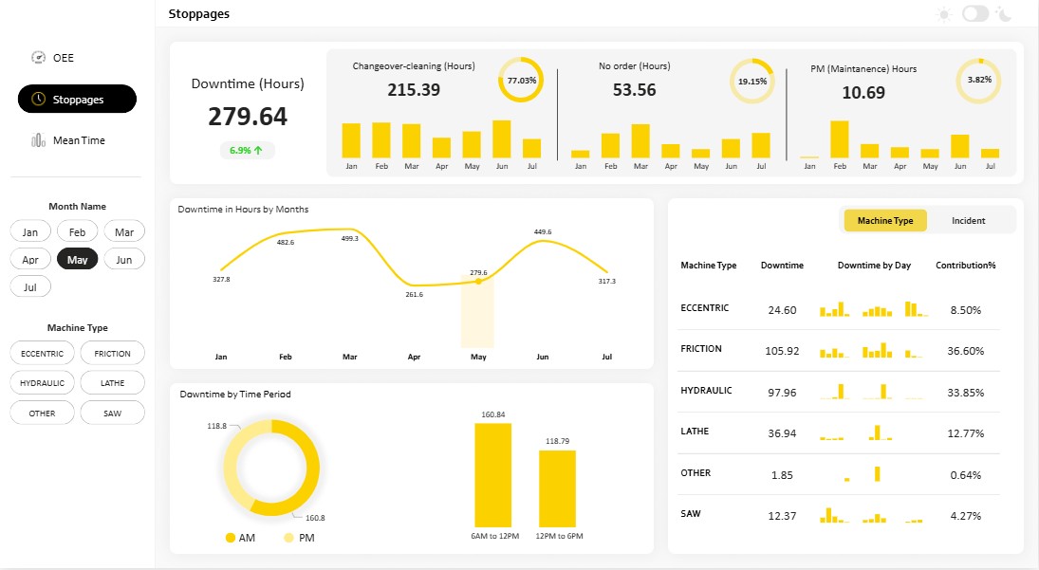
Task: Toggle the light/dark theme switch
Action: click(x=975, y=14)
